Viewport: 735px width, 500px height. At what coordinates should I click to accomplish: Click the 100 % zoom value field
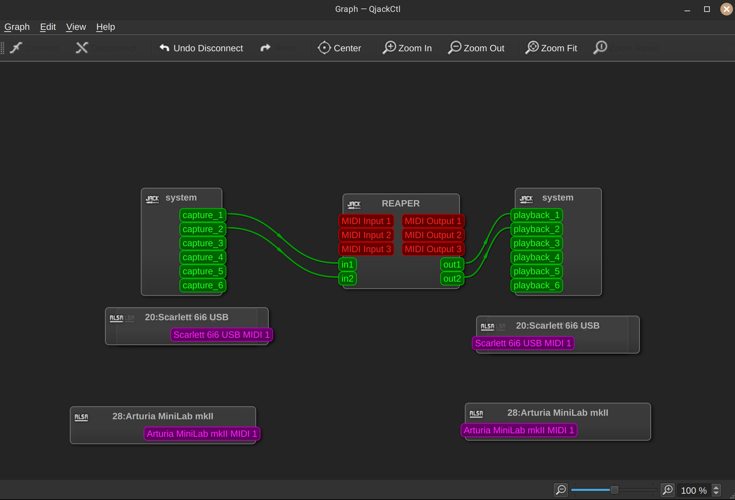[x=694, y=490]
